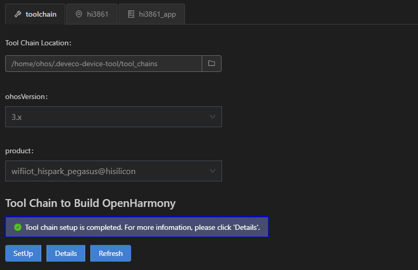Click the wrench icon on toolchain tab
Screen dimensions: 418x270
coord(18,14)
